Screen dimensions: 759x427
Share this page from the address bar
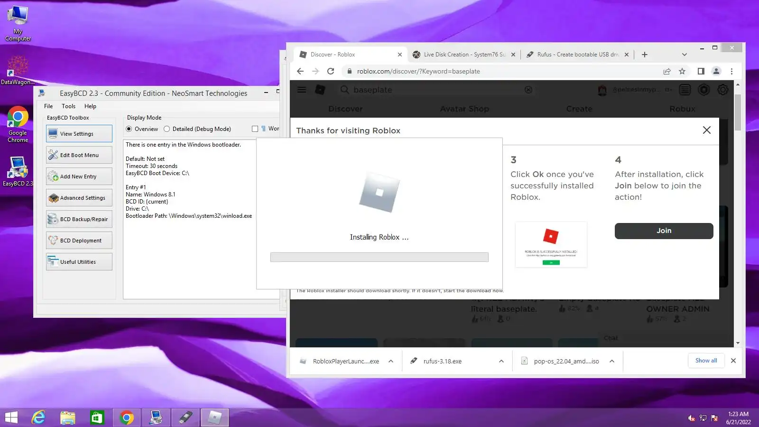(667, 71)
